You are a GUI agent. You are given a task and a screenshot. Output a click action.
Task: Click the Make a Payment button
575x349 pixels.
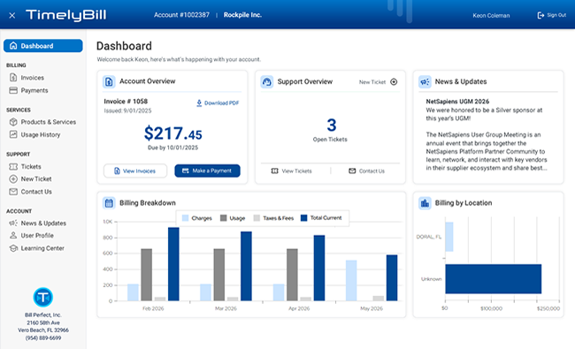[208, 171]
